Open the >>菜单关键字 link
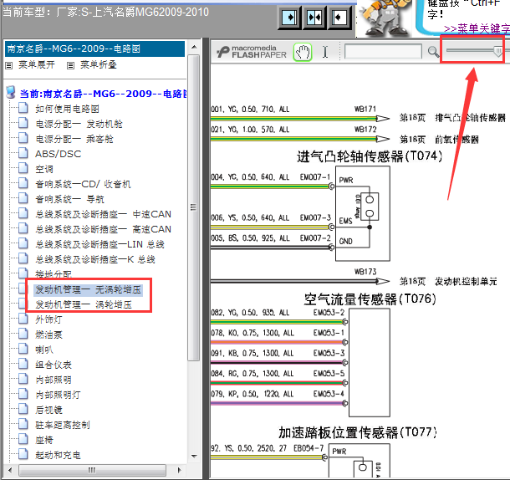Screen dimensions: 510x480 tap(477, 29)
